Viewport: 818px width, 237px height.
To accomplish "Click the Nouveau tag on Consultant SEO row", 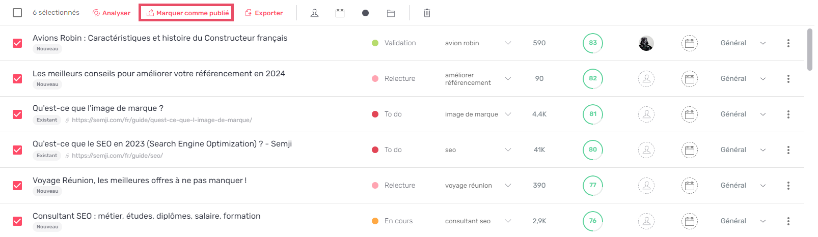I will pos(47,227).
